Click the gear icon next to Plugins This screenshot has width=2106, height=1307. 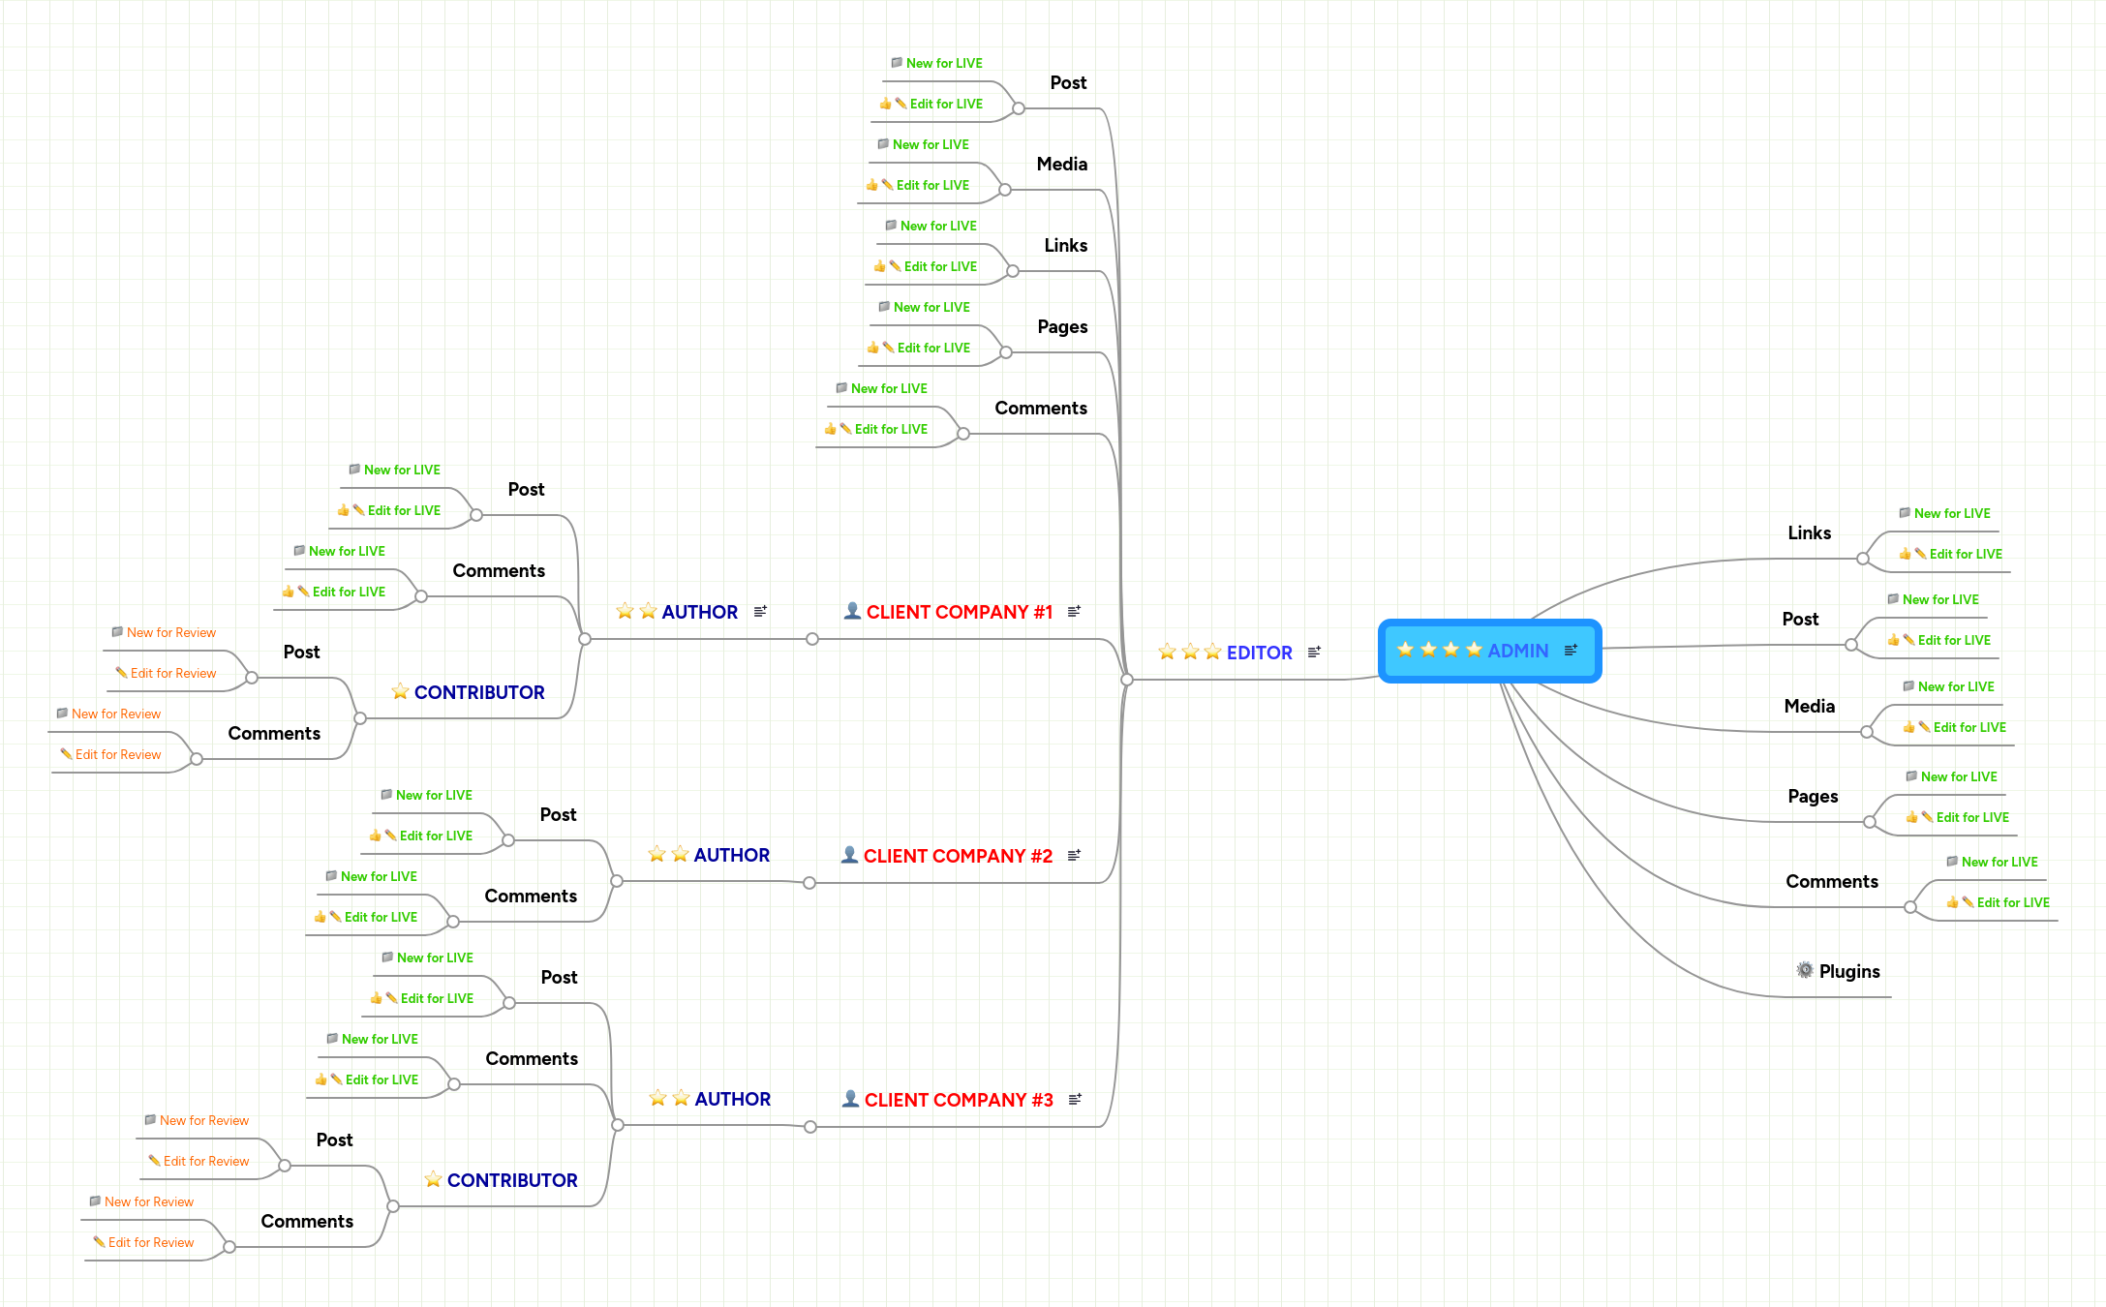coord(1804,970)
